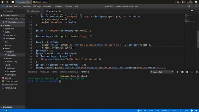This screenshot has width=199, height=112.
Task: Switch to RECHERCHE panel tab
Action: click(x=33, y=72)
